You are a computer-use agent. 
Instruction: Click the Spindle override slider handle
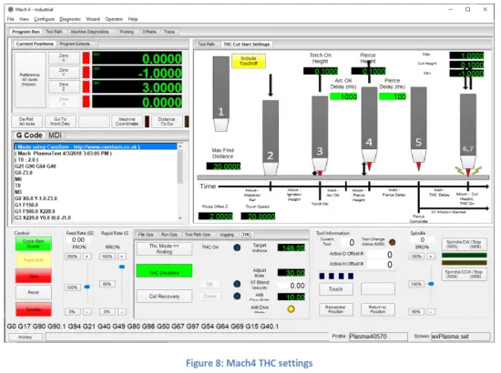click(x=431, y=284)
